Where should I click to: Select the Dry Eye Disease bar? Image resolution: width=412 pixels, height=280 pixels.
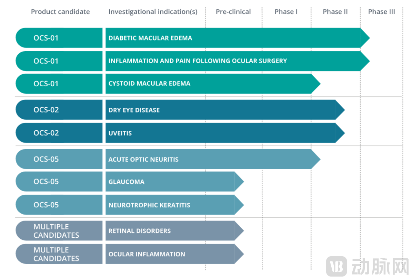click(225, 110)
